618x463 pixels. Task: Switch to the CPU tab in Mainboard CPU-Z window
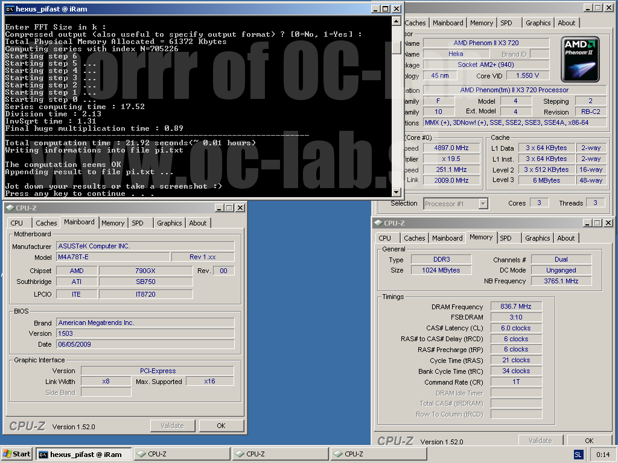point(16,223)
